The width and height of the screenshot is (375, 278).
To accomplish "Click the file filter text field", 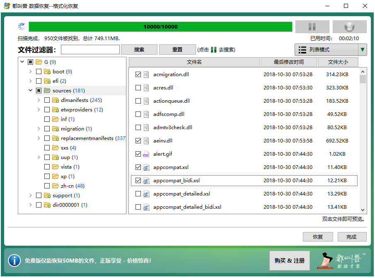I will coord(90,50).
